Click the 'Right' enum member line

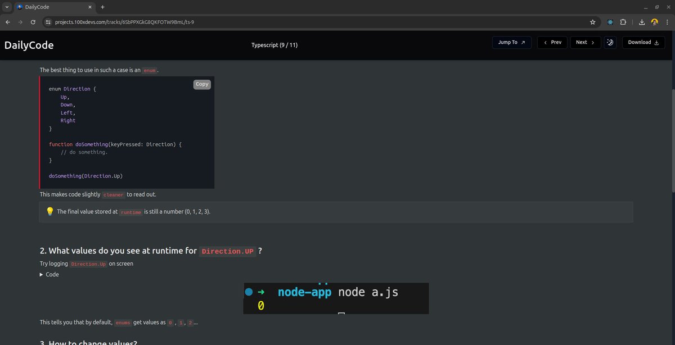pos(68,121)
